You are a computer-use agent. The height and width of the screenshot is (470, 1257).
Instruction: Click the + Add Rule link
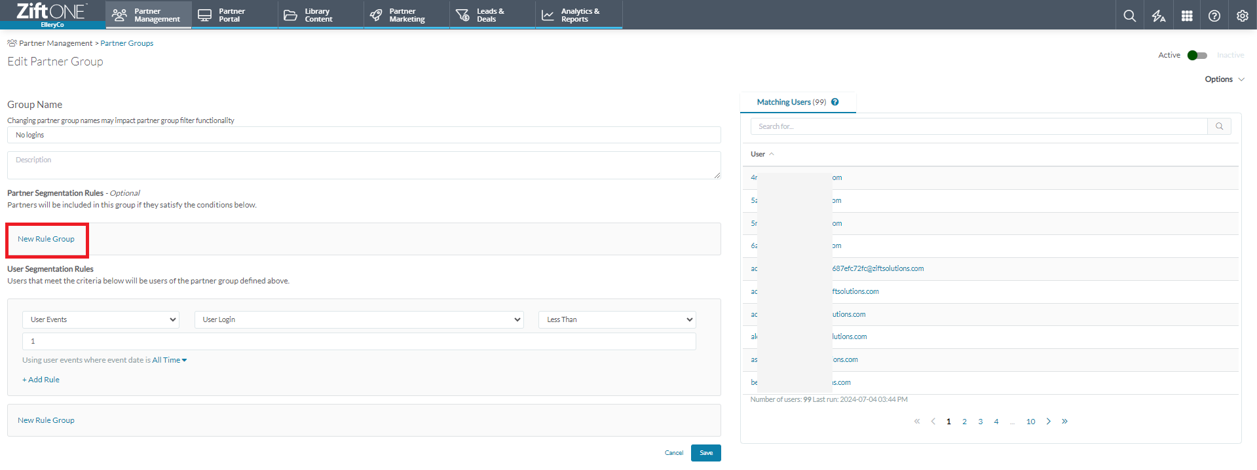pyautogui.click(x=41, y=380)
